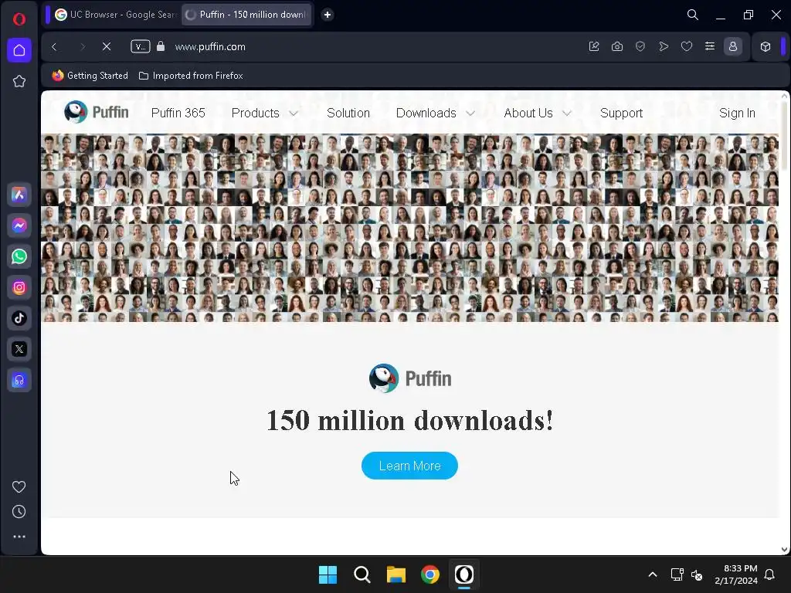The image size is (791, 593).
Task: Click the scrollbar down arrow
Action: (785, 549)
